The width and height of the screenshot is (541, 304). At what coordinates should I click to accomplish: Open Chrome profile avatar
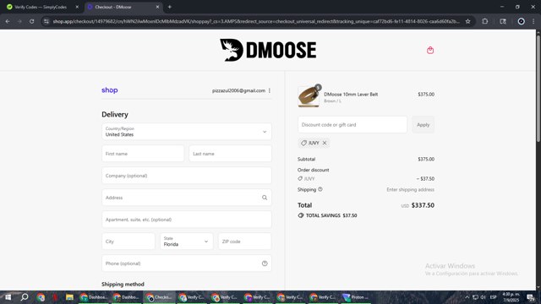(521, 21)
